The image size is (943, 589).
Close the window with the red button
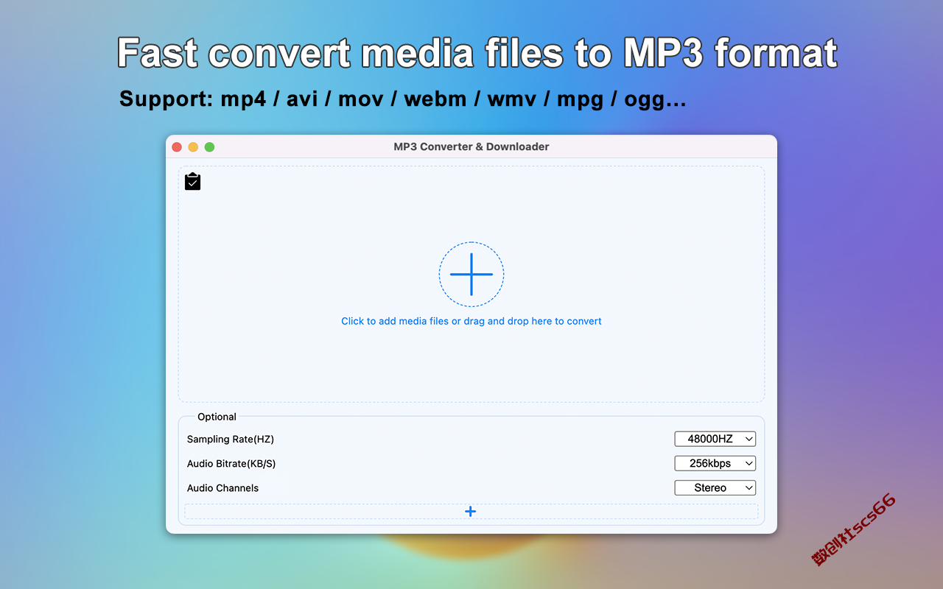click(x=177, y=147)
